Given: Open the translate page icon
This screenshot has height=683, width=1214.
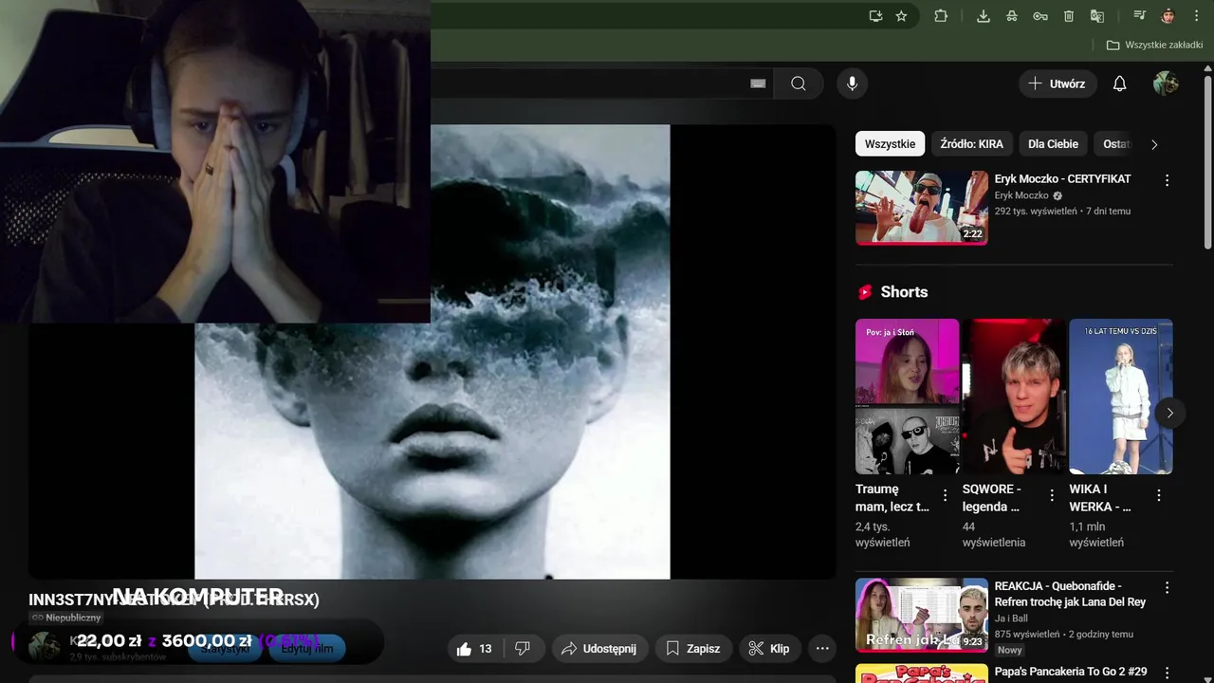Looking at the screenshot, I should [1097, 16].
